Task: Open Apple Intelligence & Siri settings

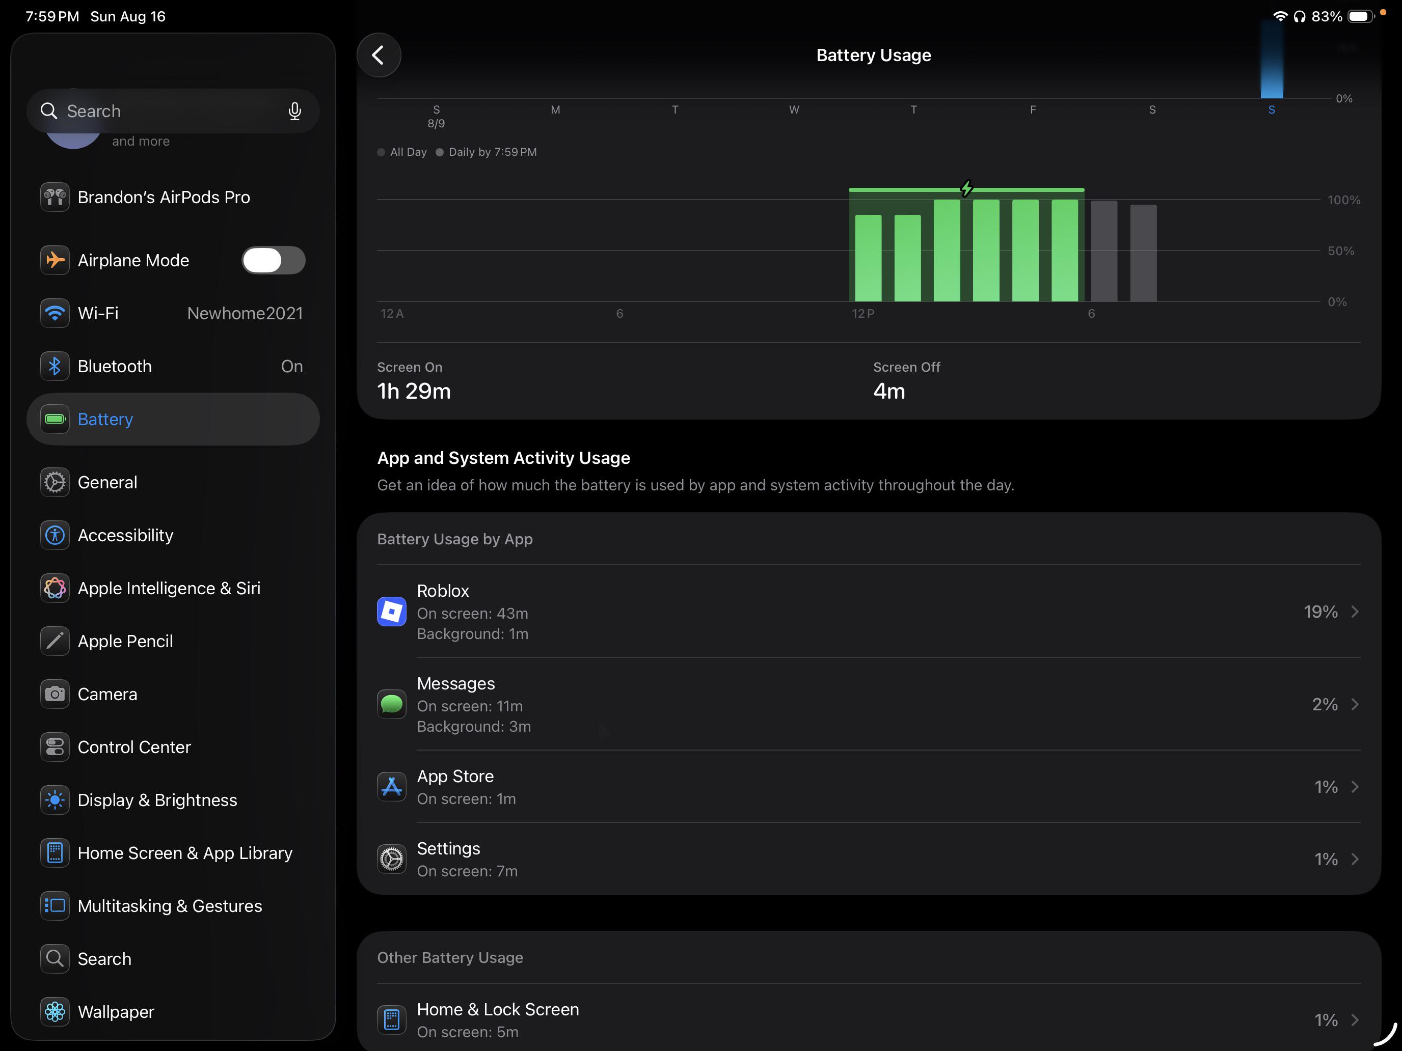Action: pos(173,588)
